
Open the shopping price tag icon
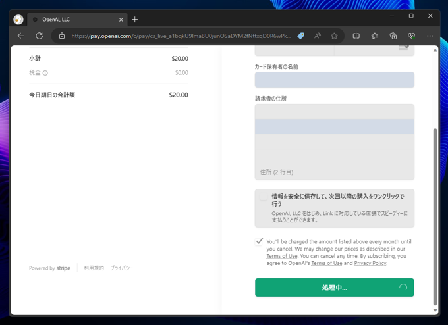click(301, 36)
